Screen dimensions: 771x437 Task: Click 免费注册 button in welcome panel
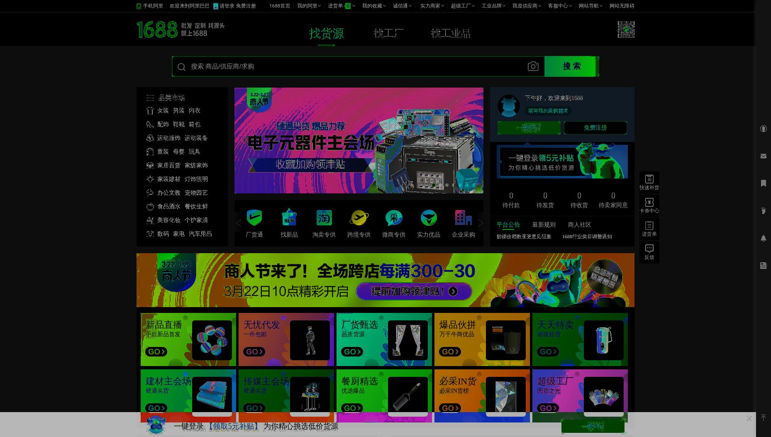click(x=595, y=128)
